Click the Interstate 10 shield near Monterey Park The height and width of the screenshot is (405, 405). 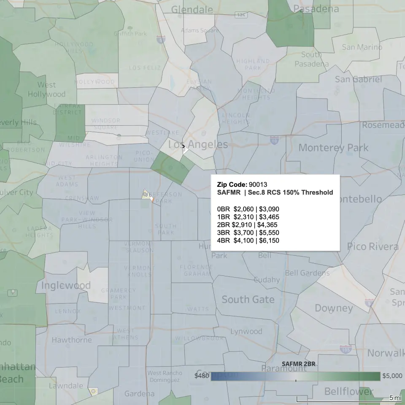point(274,140)
